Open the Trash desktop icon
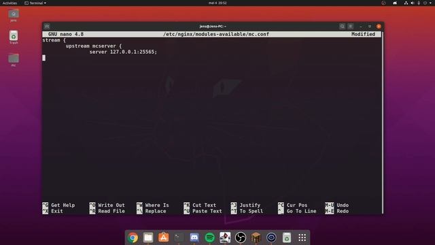Image resolution: width=435 pixels, height=245 pixels. pyautogui.click(x=14, y=37)
